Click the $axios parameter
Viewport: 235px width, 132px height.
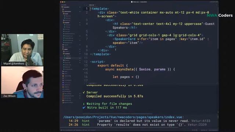[145, 69]
